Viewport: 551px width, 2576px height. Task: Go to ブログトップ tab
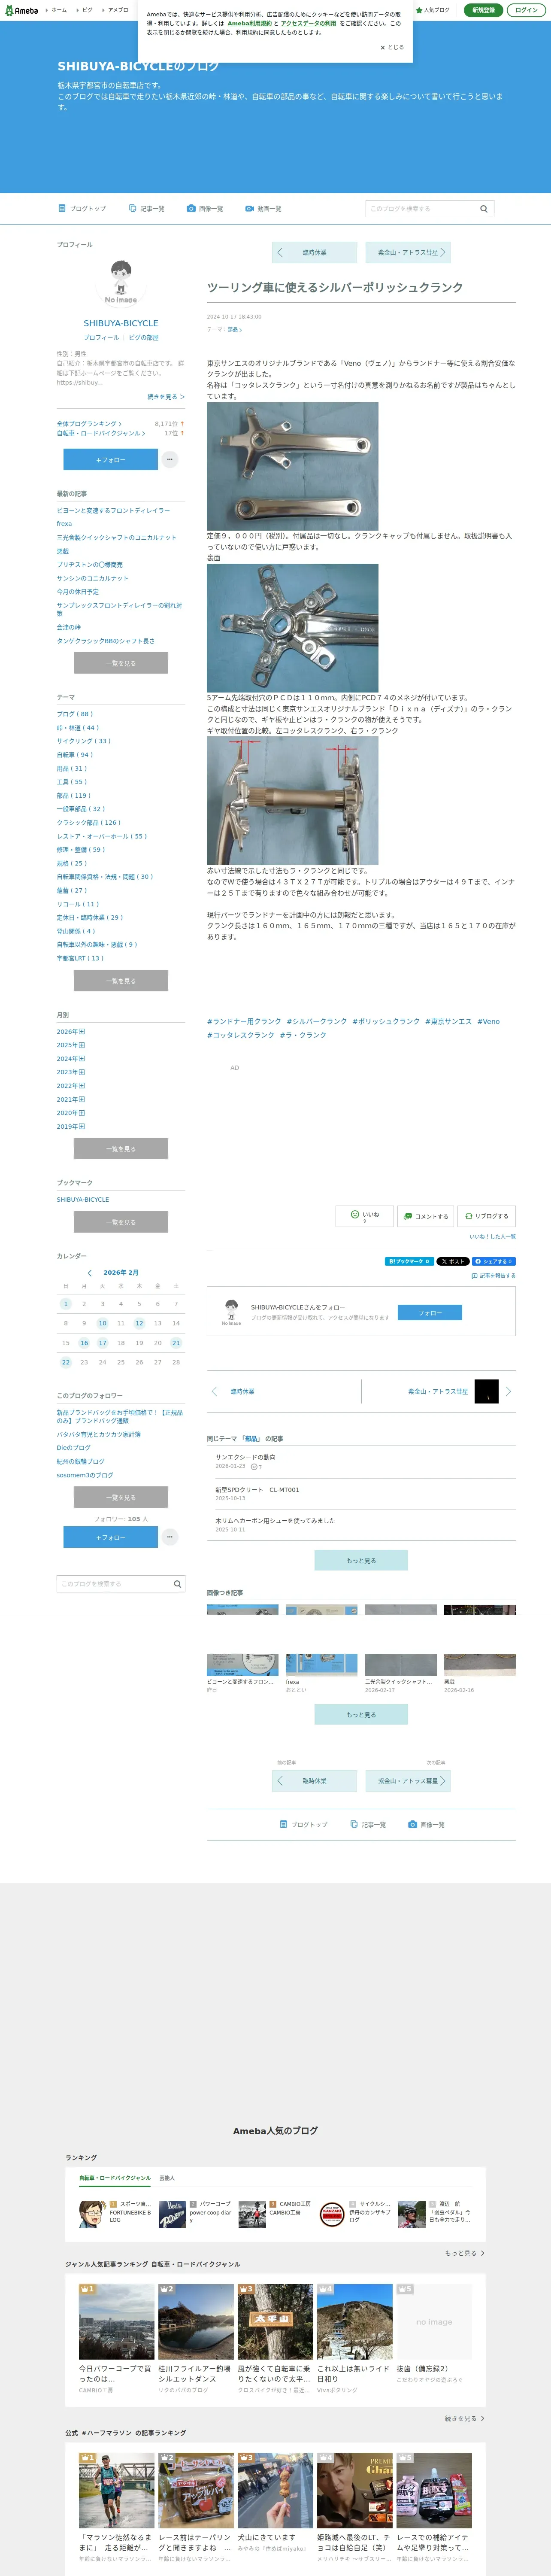(82, 209)
